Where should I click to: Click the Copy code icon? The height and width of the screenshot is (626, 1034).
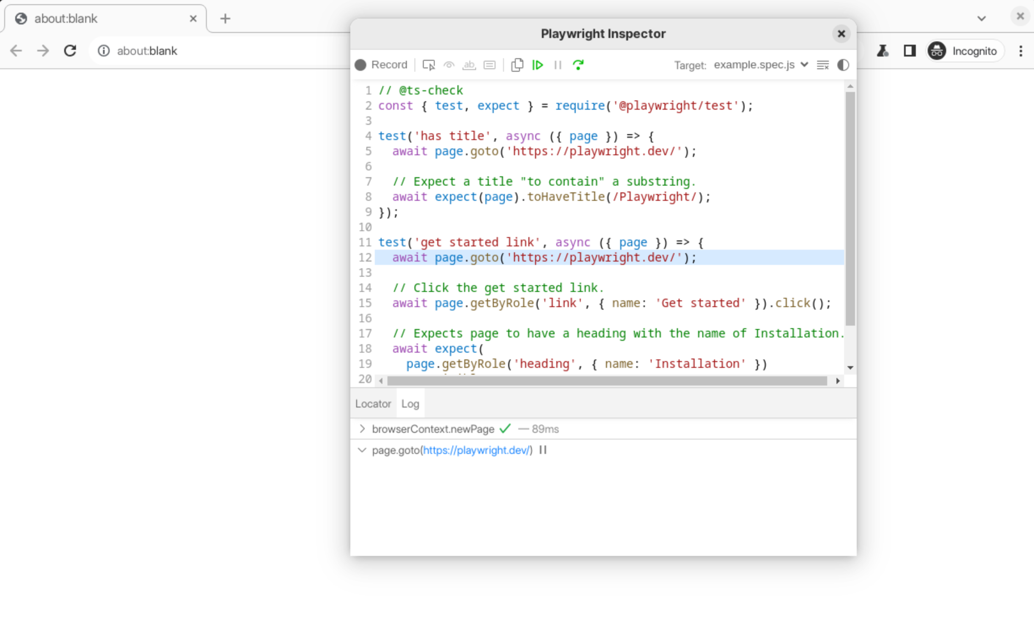point(517,65)
